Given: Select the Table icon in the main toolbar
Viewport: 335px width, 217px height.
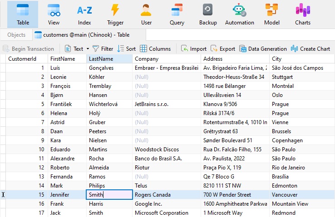Looking at the screenshot, I should pyautogui.click(x=23, y=14).
